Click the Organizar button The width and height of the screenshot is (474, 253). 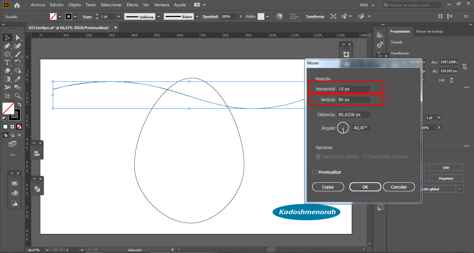pos(446,178)
